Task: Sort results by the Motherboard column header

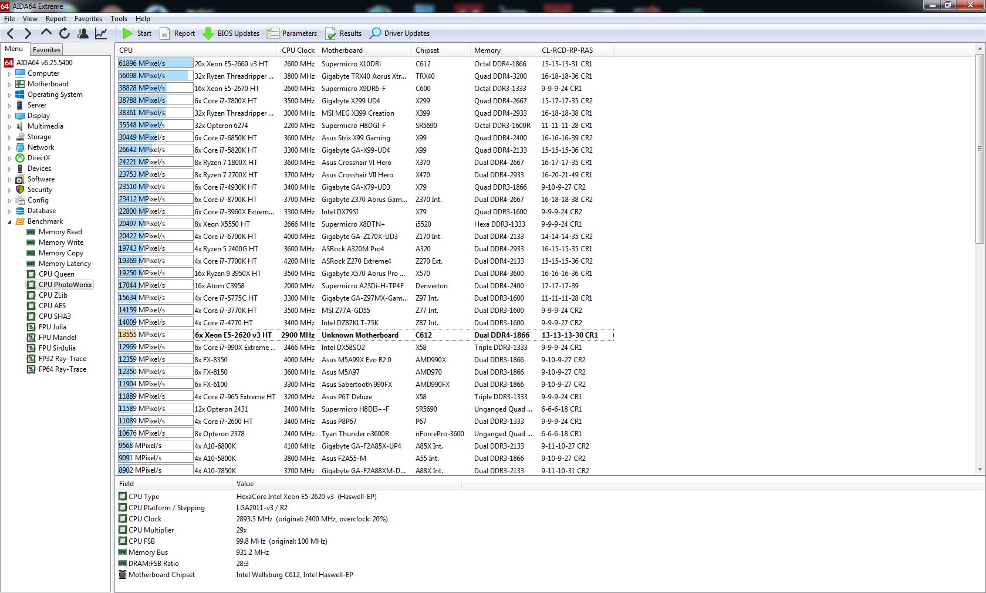Action: [x=364, y=50]
